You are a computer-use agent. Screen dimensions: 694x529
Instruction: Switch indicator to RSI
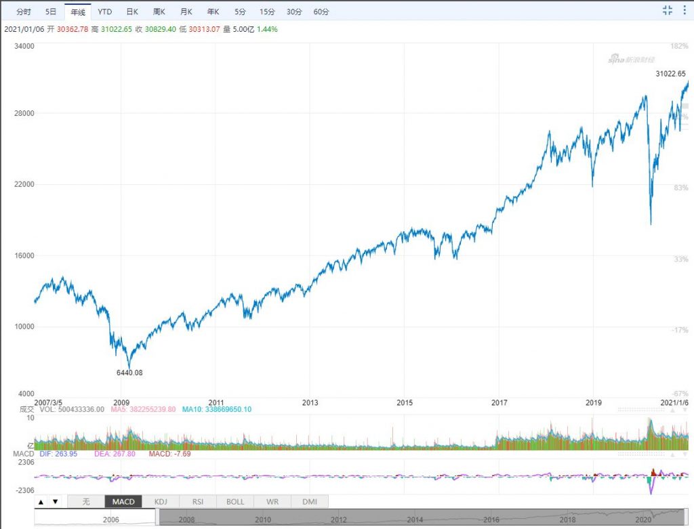[198, 502]
